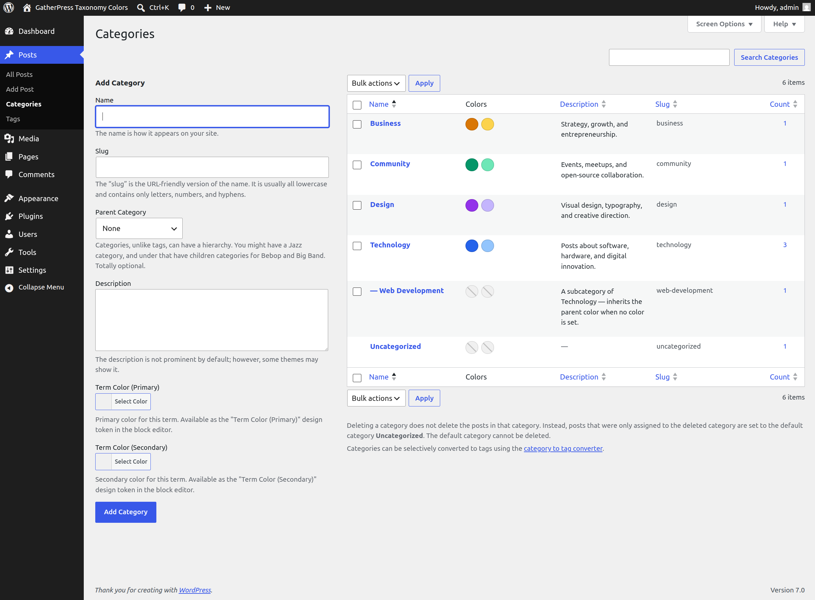Check the Community category checkbox
This screenshot has height=600, width=815.
(357, 165)
